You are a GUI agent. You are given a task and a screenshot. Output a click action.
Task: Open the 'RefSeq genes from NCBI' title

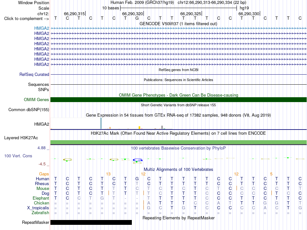(x=178, y=70)
